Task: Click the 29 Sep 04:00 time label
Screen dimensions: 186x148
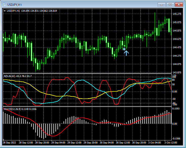Action: 59,142
